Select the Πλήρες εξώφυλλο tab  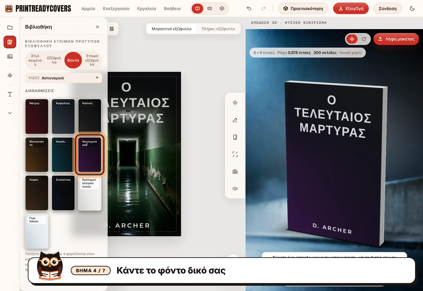pos(218,29)
